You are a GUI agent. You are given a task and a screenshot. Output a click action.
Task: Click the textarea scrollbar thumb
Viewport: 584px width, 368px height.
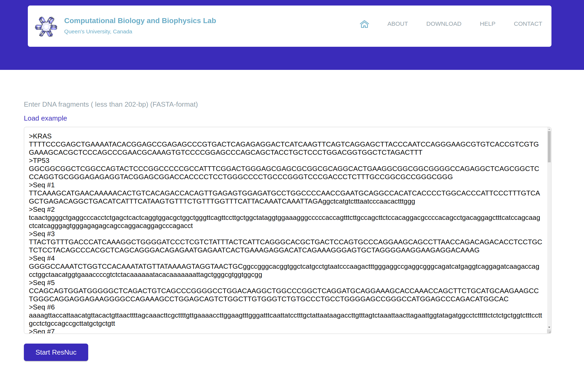pyautogui.click(x=549, y=147)
